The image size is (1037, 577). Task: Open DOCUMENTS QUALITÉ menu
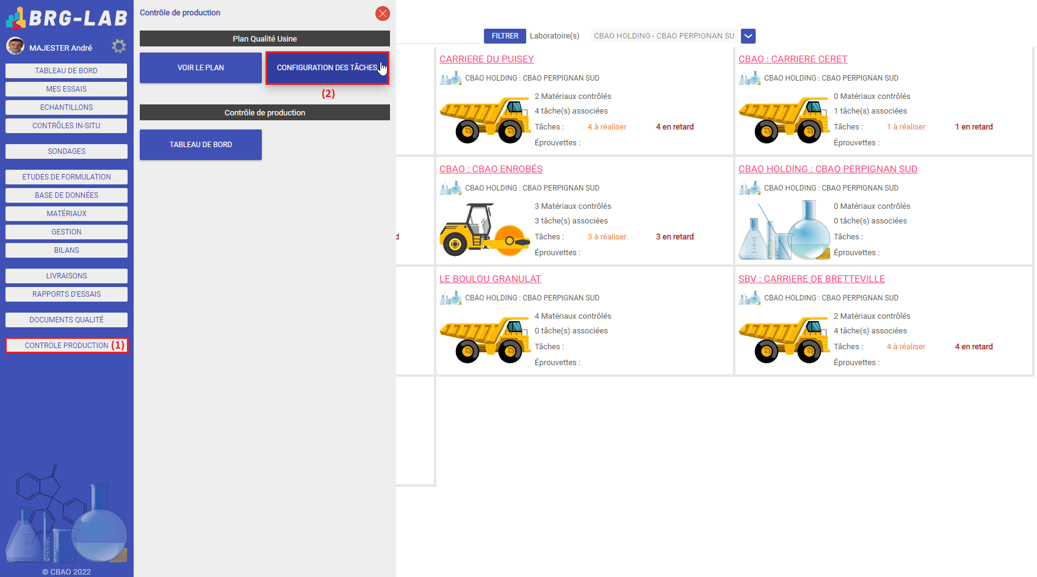pyautogui.click(x=67, y=320)
